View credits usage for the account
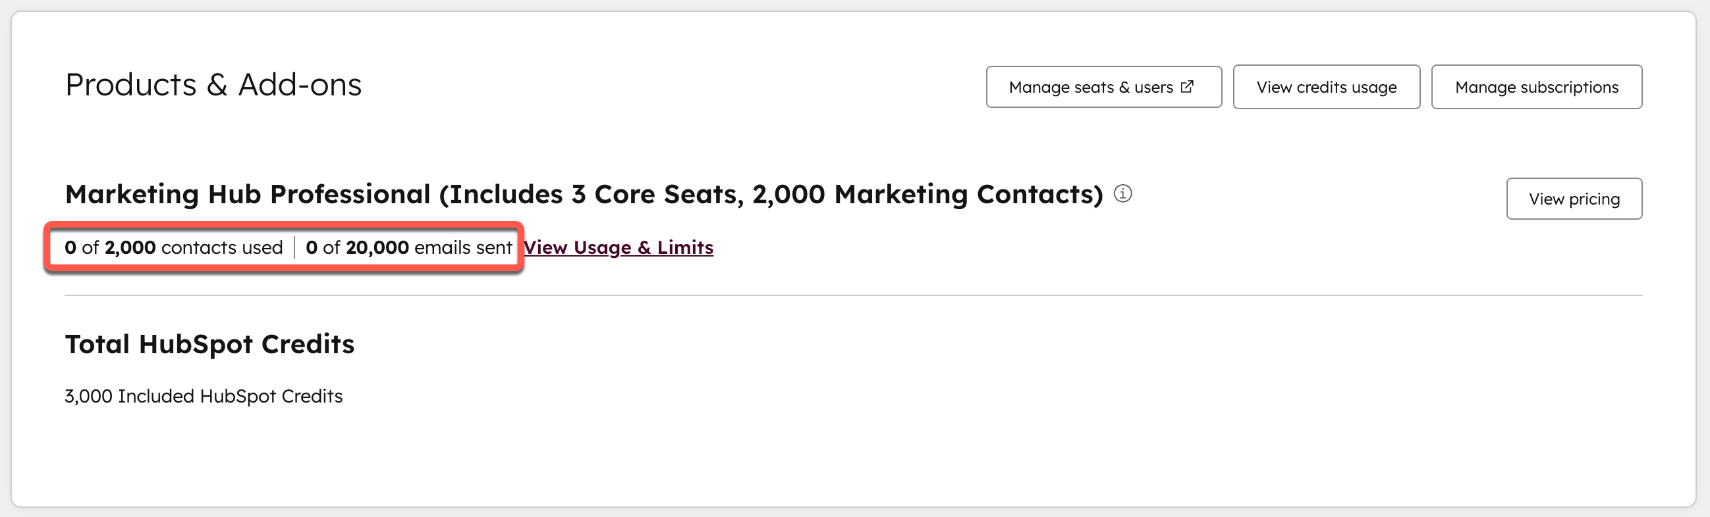The image size is (1710, 517). [x=1326, y=86]
